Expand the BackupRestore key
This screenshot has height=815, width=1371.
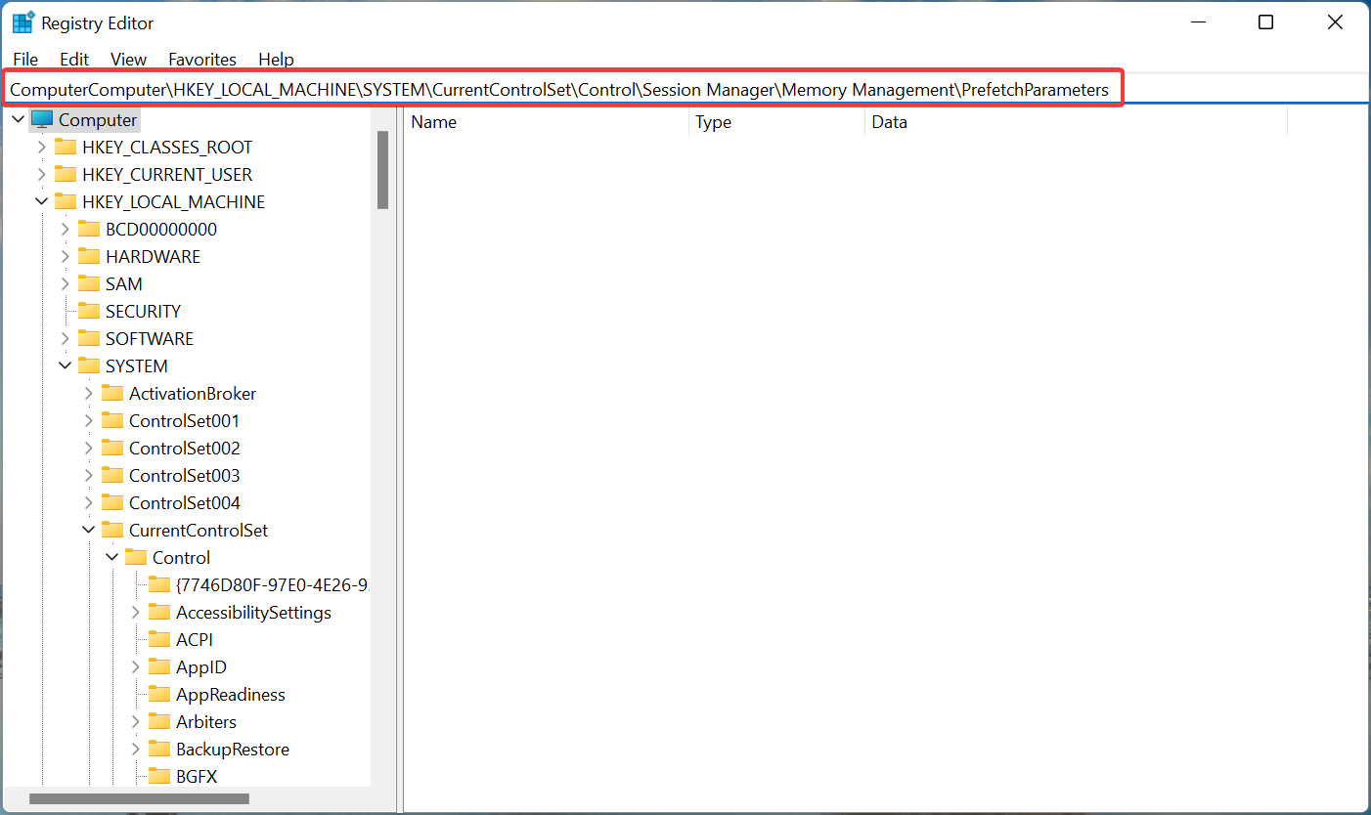135,749
